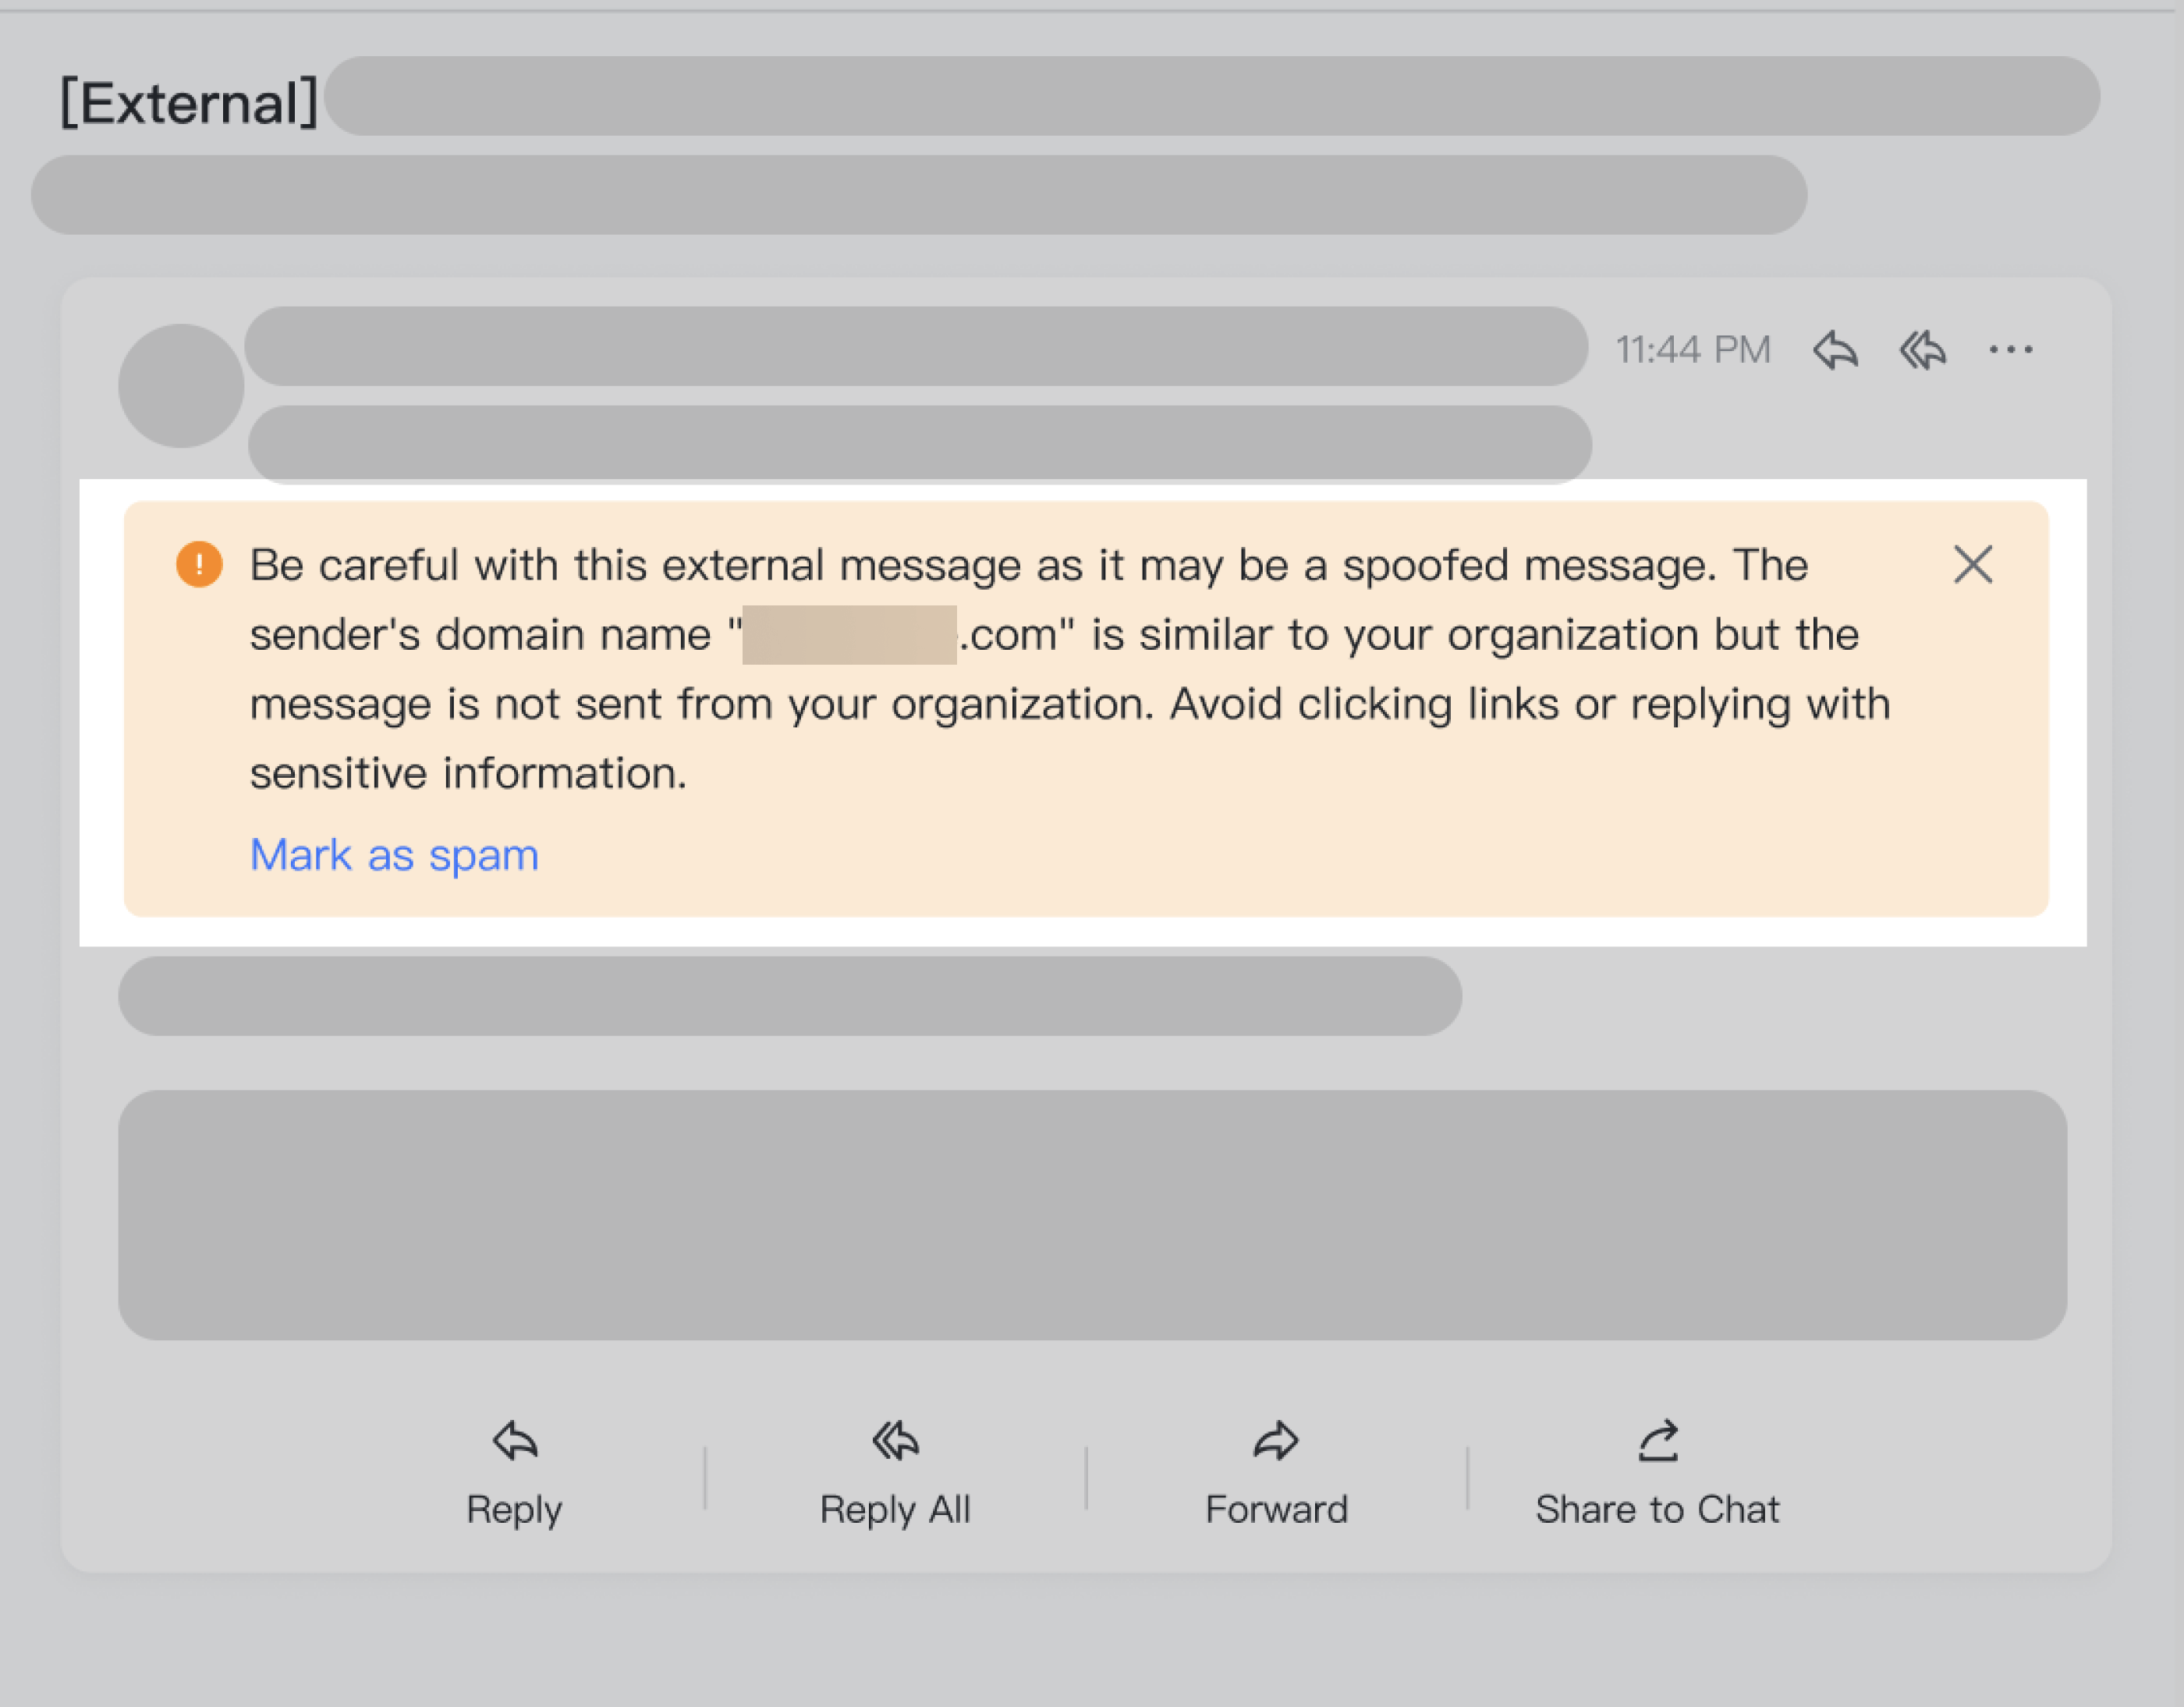Click the sender's round avatar placeholder
Screen dimensions: 2184x1707
181,386
